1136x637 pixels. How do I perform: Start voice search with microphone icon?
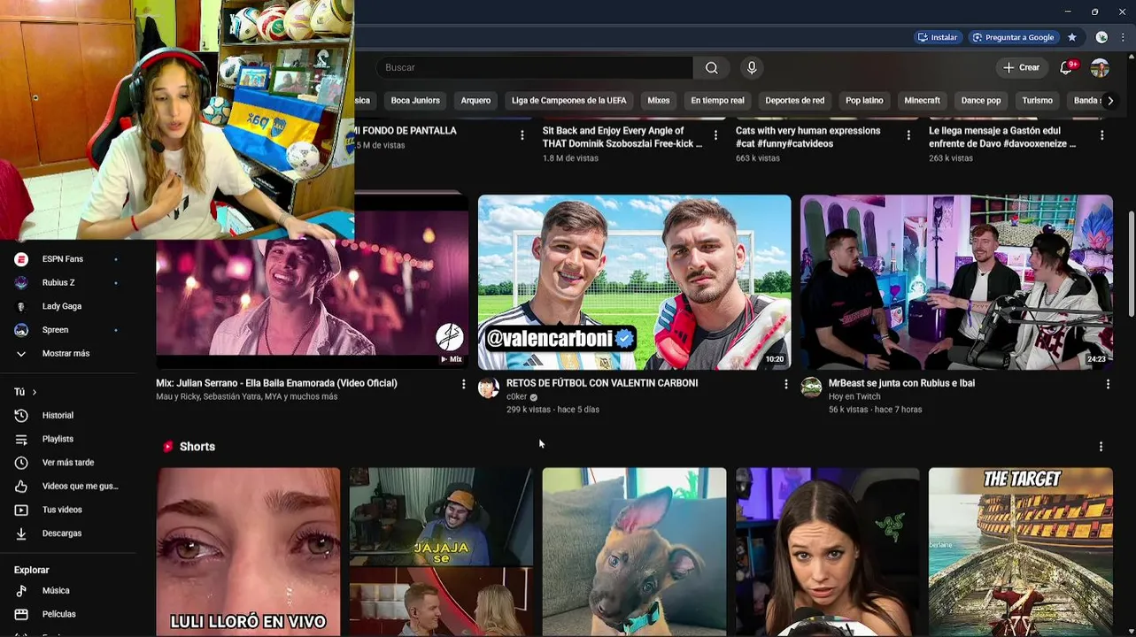(752, 68)
